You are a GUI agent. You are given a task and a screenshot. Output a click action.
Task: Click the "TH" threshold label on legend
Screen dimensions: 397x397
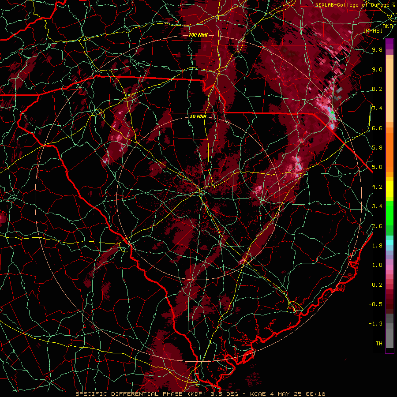click(x=379, y=344)
